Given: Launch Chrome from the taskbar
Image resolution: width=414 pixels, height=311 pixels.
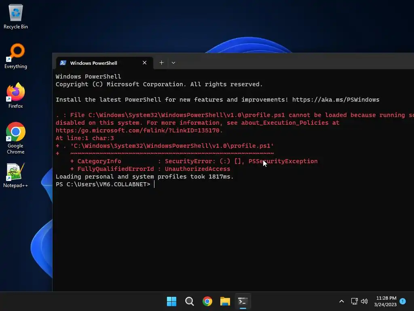Looking at the screenshot, I should (207, 301).
